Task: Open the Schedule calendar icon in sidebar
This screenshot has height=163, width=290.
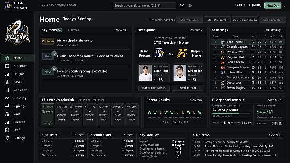Action: tap(7, 66)
